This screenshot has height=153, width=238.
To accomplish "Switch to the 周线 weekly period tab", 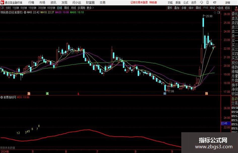I will 66,8.
